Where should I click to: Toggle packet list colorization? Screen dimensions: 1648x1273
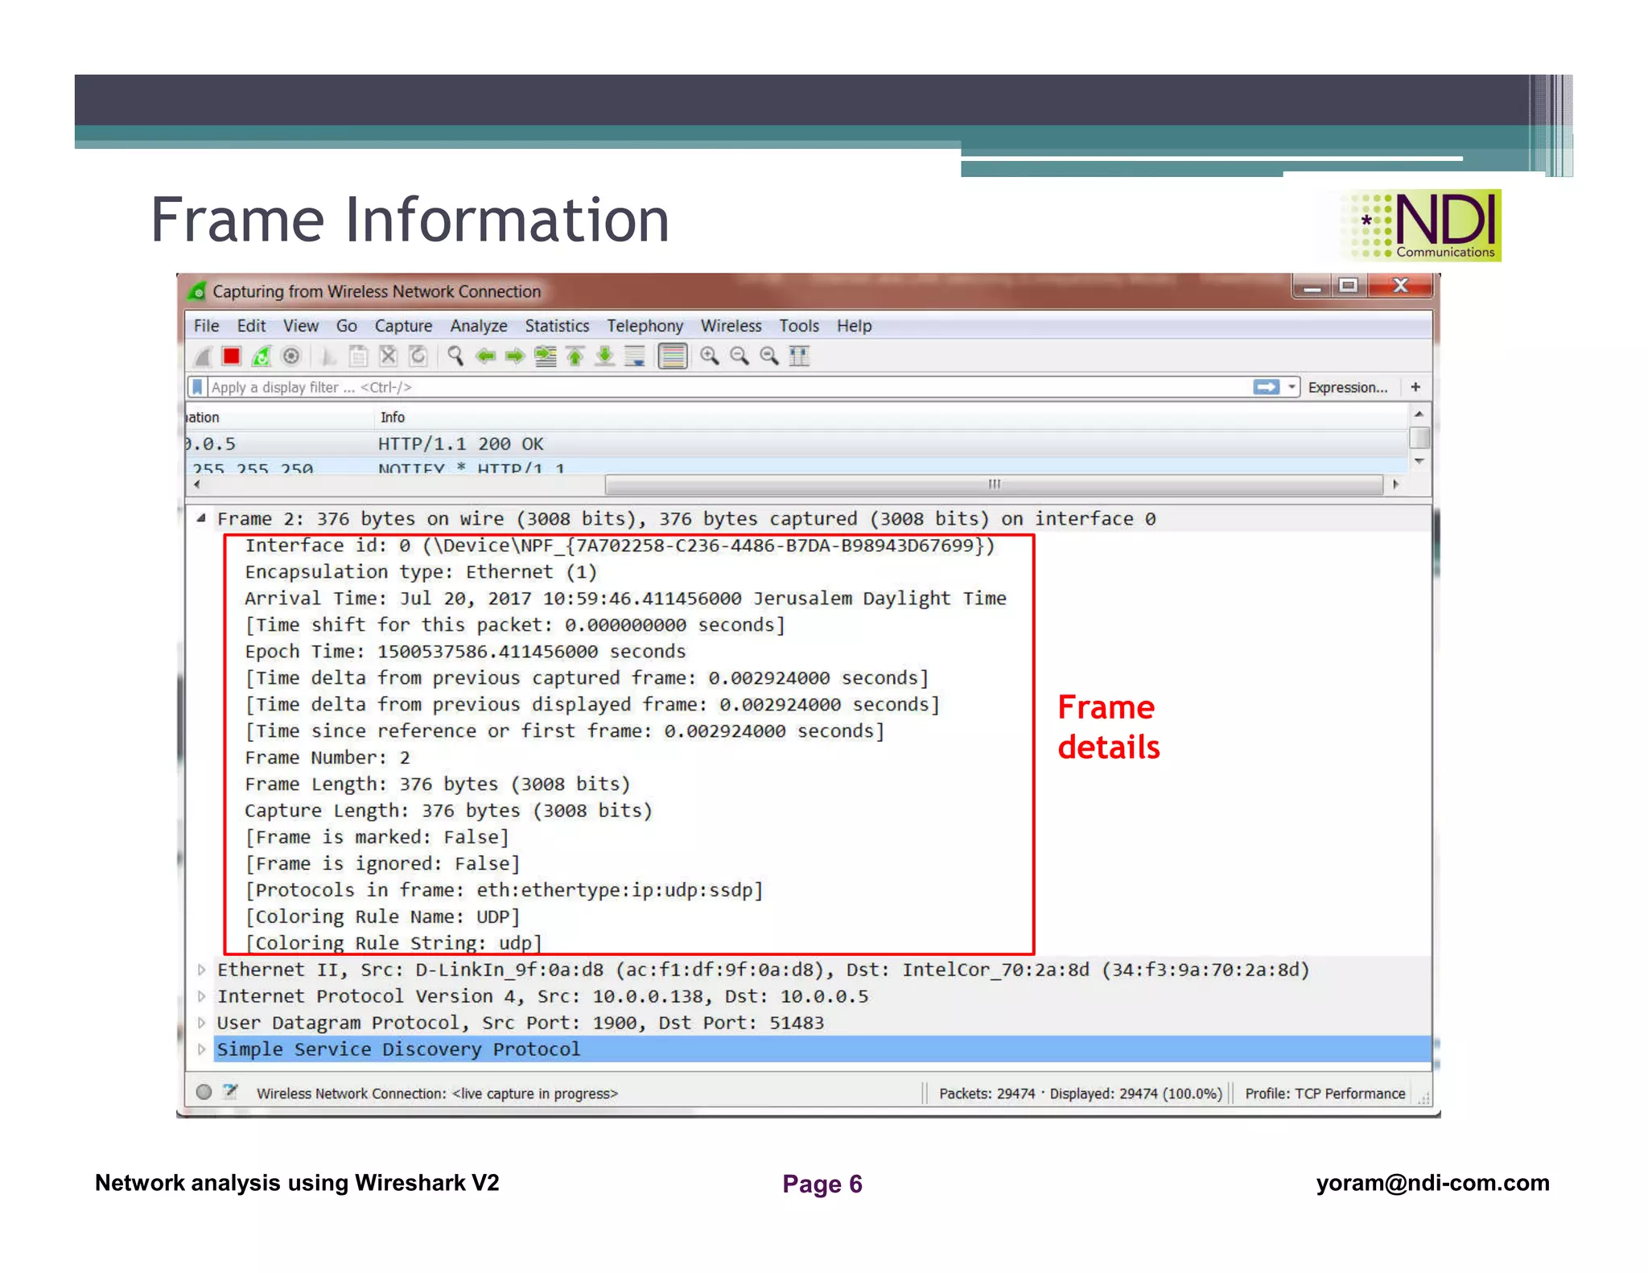pyautogui.click(x=673, y=356)
